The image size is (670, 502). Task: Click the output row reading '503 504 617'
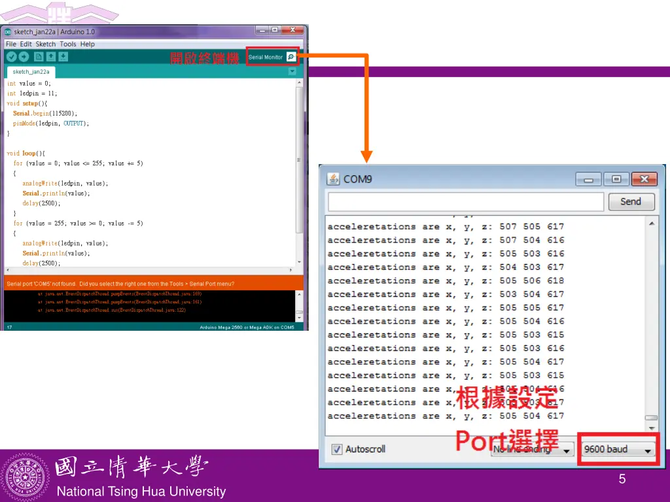446,295
